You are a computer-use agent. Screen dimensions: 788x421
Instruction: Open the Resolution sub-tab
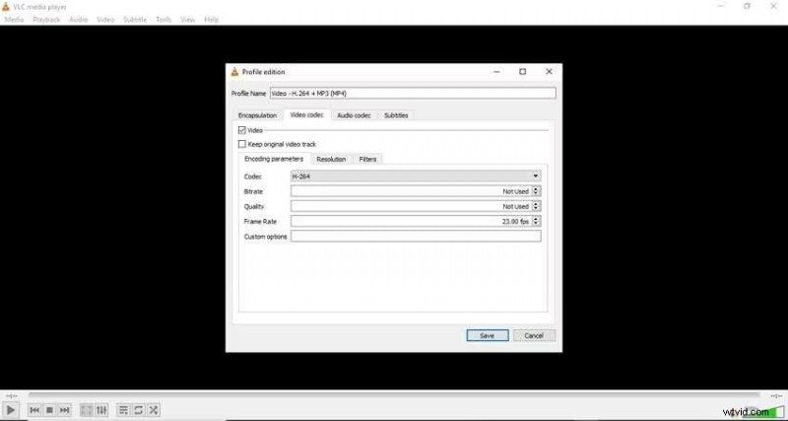click(331, 159)
